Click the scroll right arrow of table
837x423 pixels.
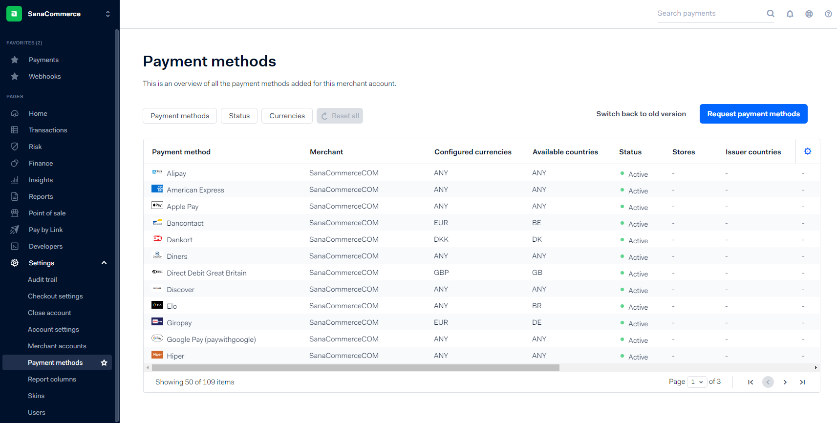tap(816, 367)
